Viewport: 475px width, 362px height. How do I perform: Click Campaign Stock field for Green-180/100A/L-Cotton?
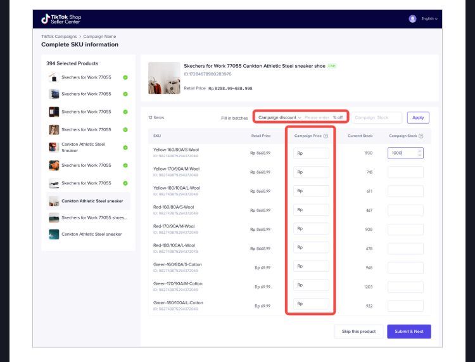[405, 306]
